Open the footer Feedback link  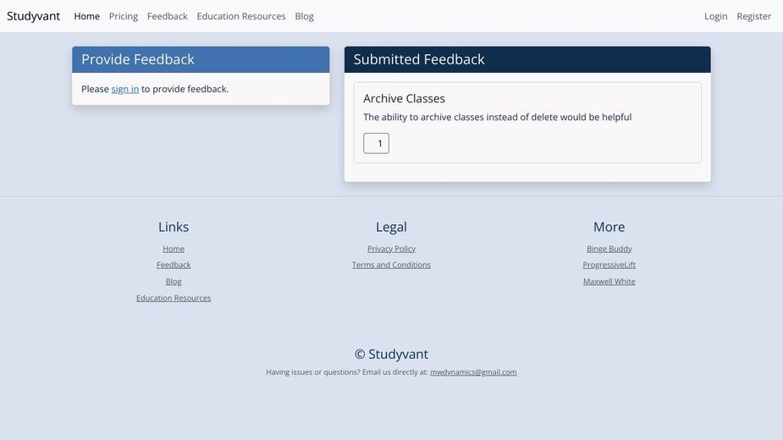pyautogui.click(x=174, y=265)
